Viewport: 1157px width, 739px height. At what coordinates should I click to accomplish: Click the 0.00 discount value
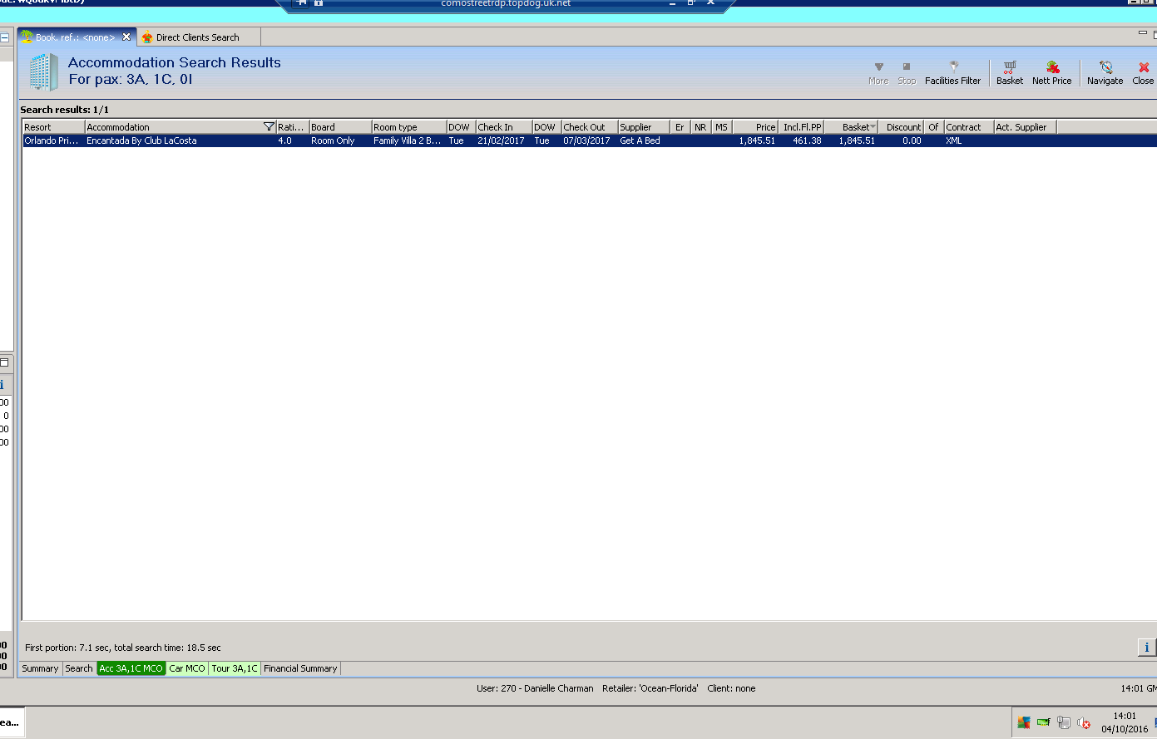(x=912, y=140)
